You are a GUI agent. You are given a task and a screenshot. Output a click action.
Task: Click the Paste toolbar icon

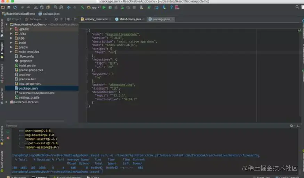pos(48,7)
